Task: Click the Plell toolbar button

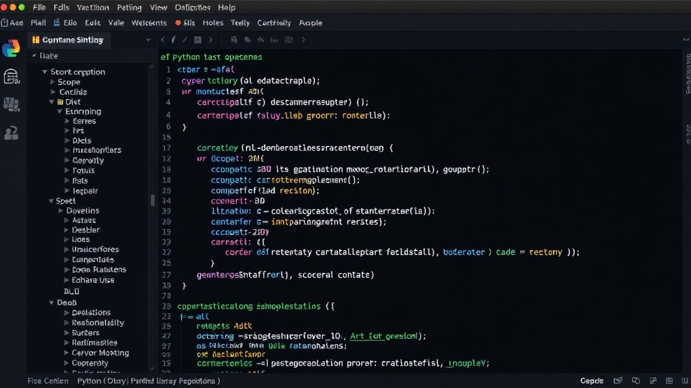Action: (38, 23)
